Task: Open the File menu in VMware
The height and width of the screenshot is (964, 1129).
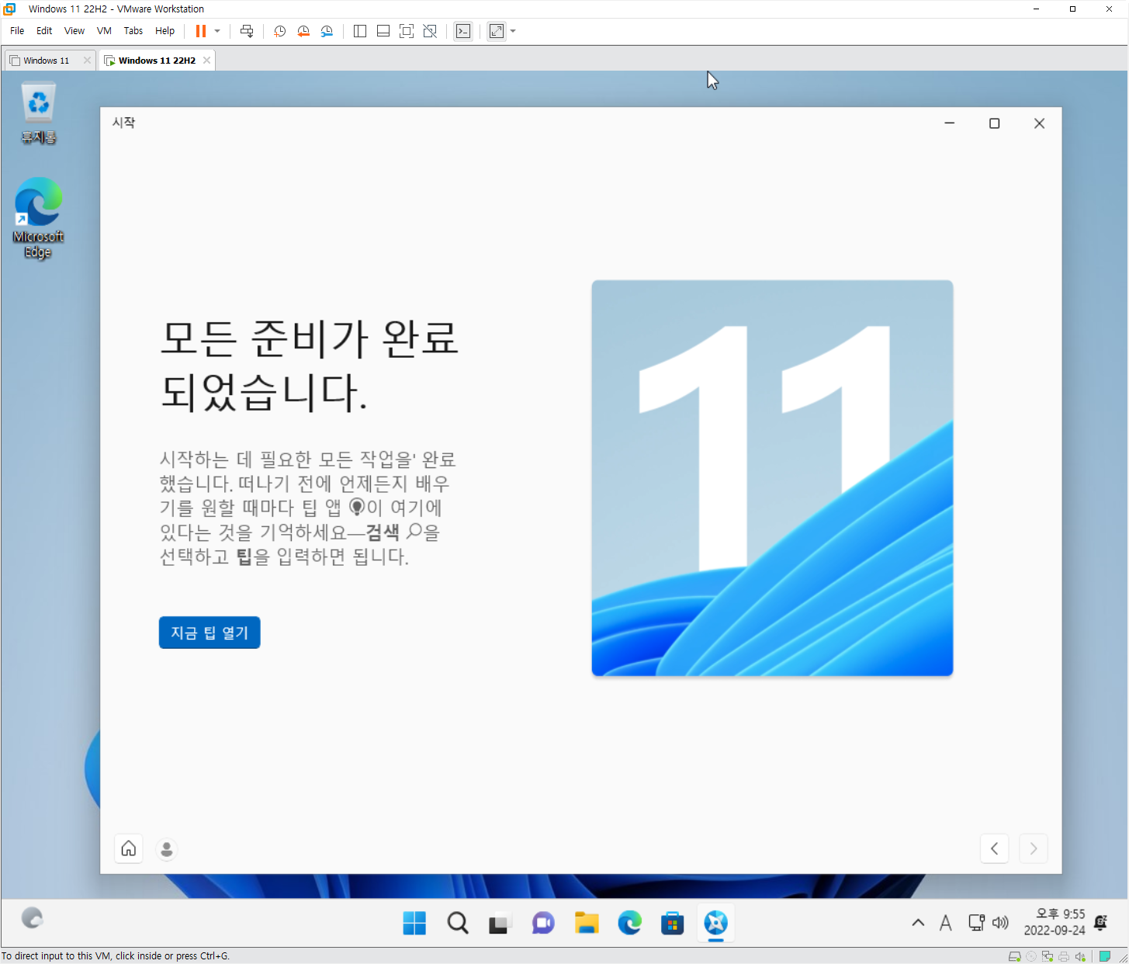Action: pyautogui.click(x=17, y=31)
